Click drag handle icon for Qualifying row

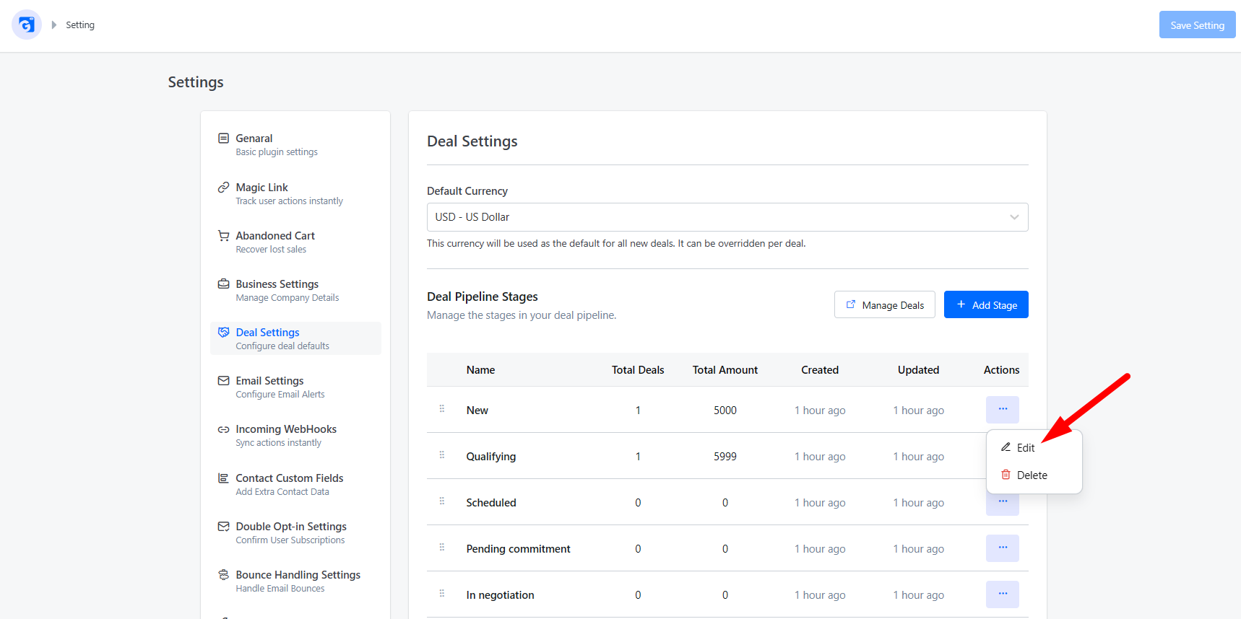pyautogui.click(x=442, y=455)
